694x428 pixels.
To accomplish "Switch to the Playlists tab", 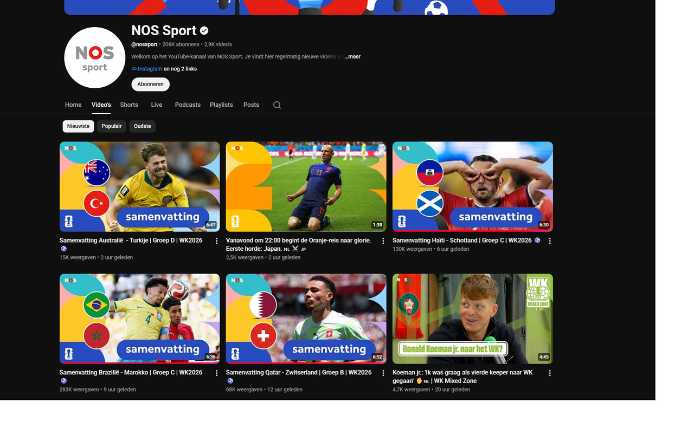I will tap(221, 105).
